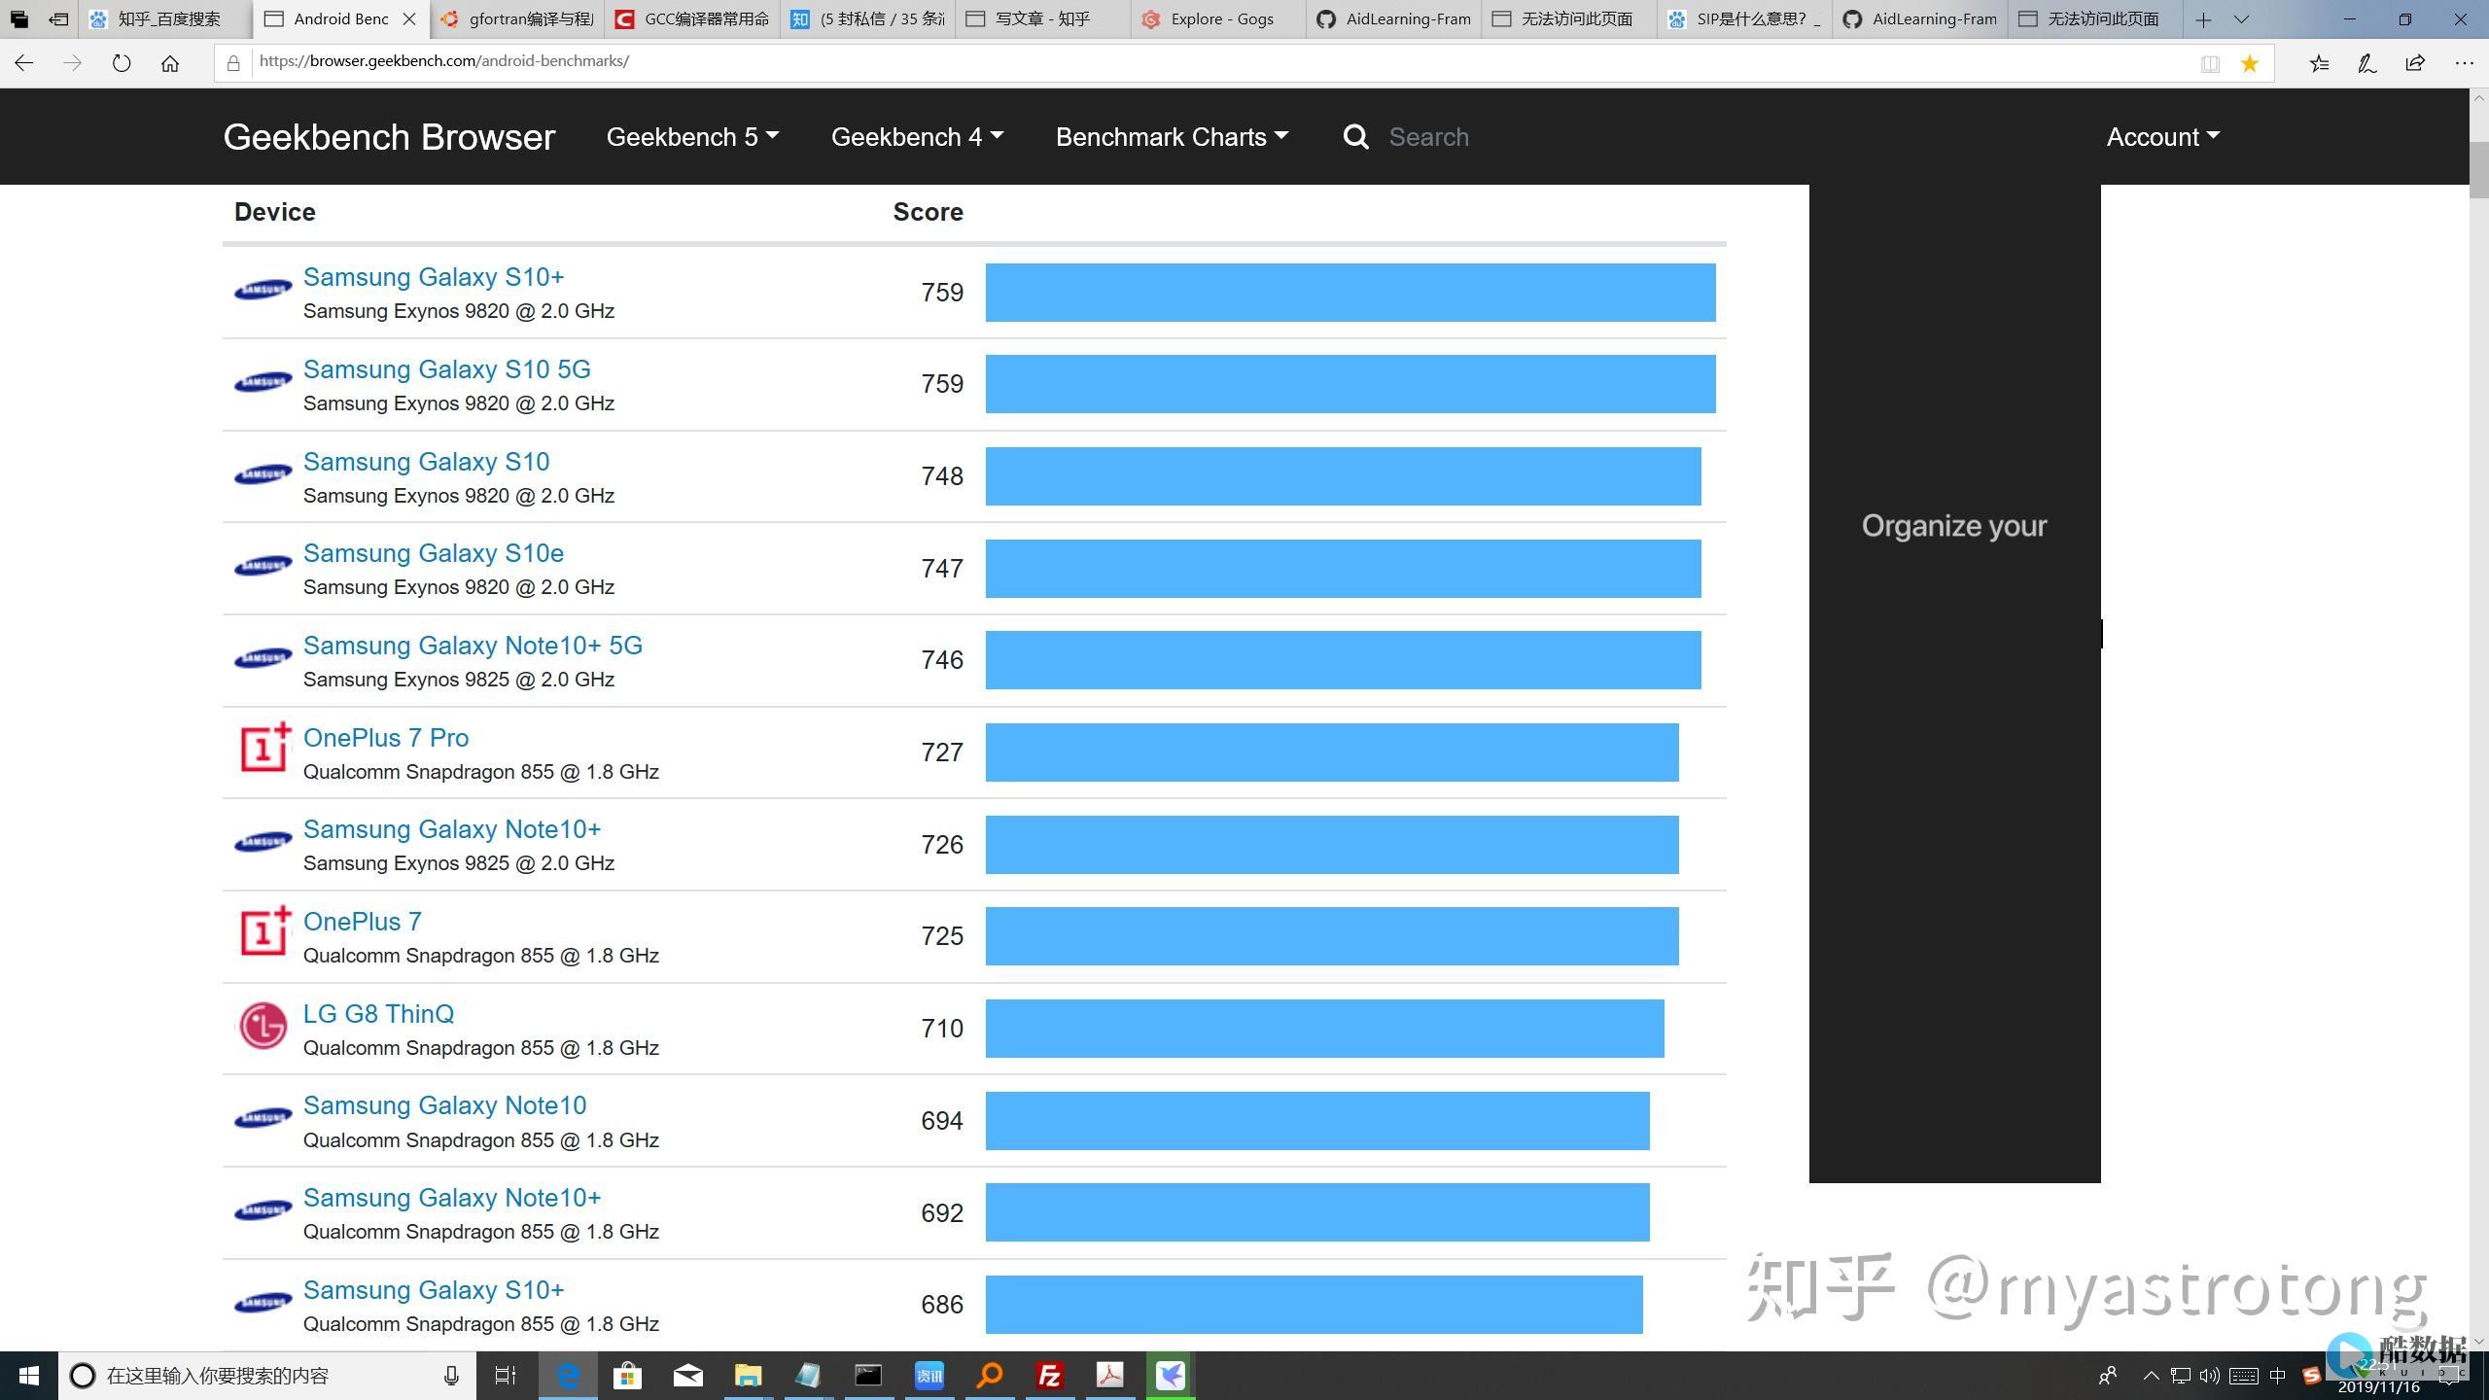Switch to the SIP是什么意思 tab
This screenshot has height=1400, width=2489.
1745,19
